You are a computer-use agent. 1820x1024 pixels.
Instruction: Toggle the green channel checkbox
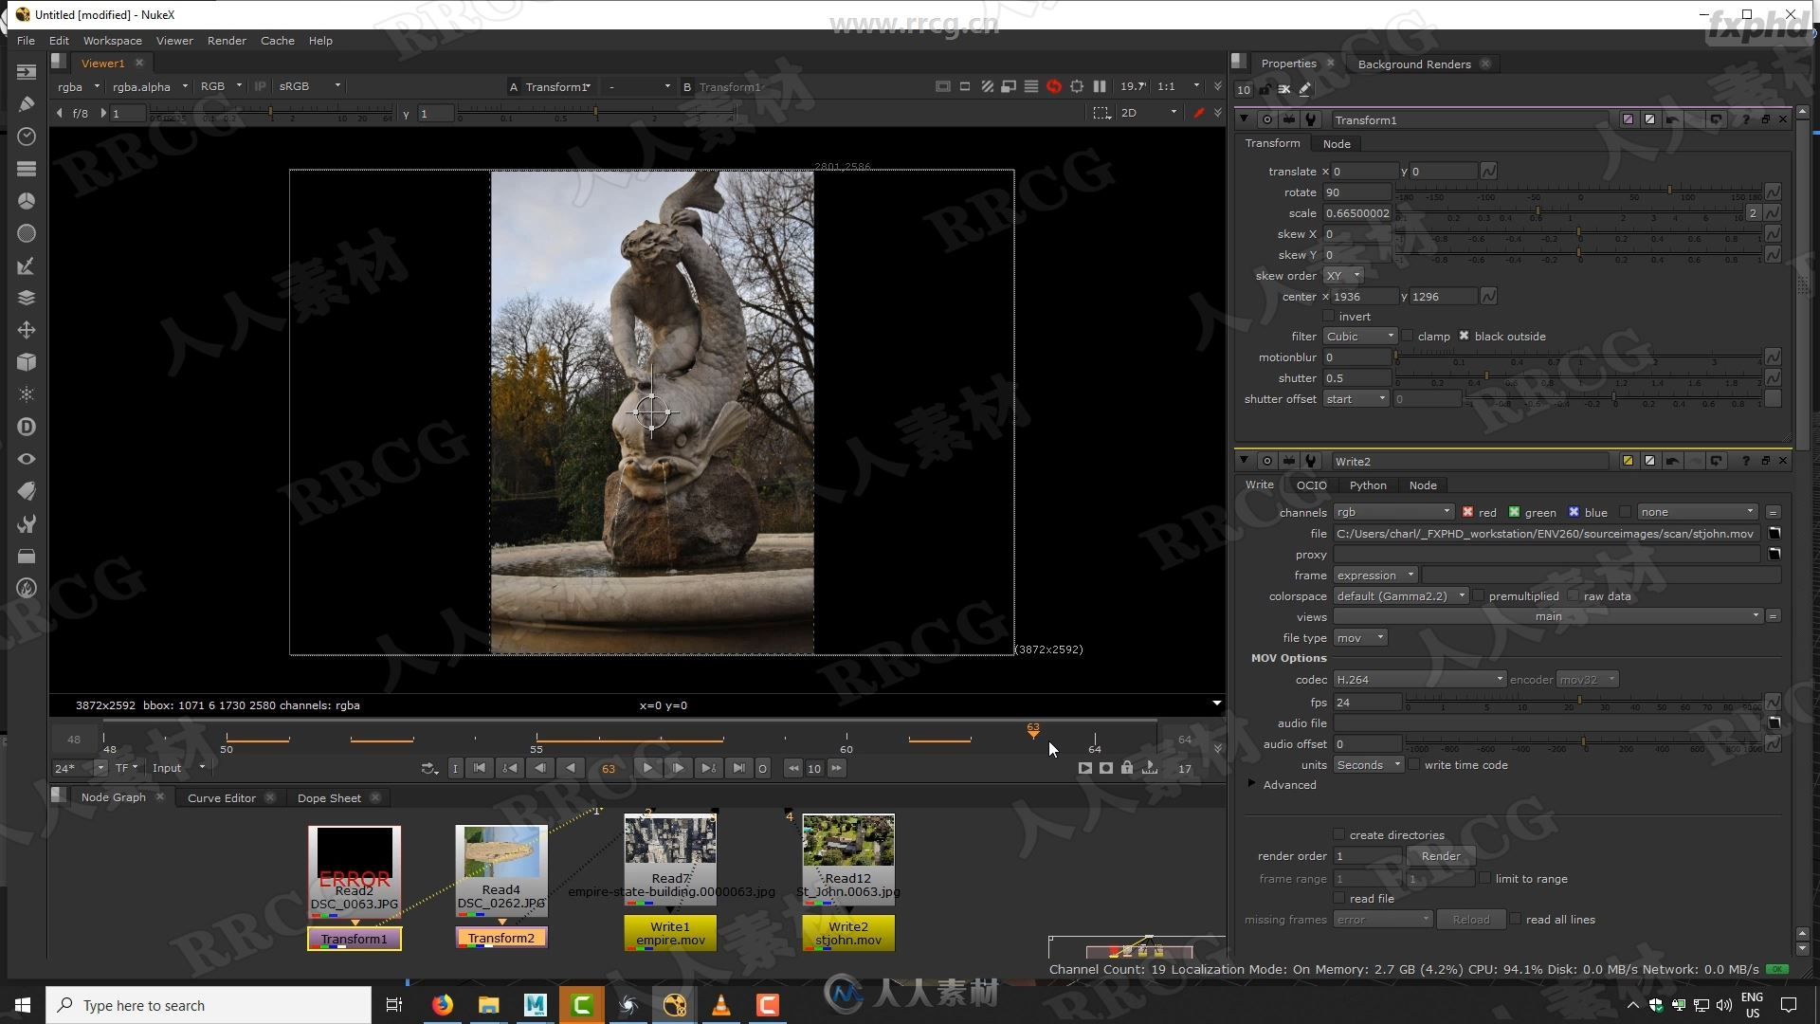pos(1515,512)
